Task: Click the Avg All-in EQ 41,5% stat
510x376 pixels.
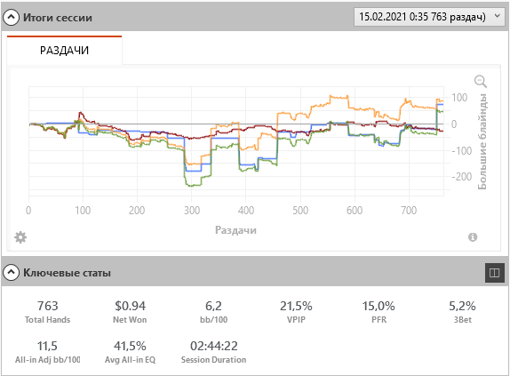Action: click(x=130, y=352)
